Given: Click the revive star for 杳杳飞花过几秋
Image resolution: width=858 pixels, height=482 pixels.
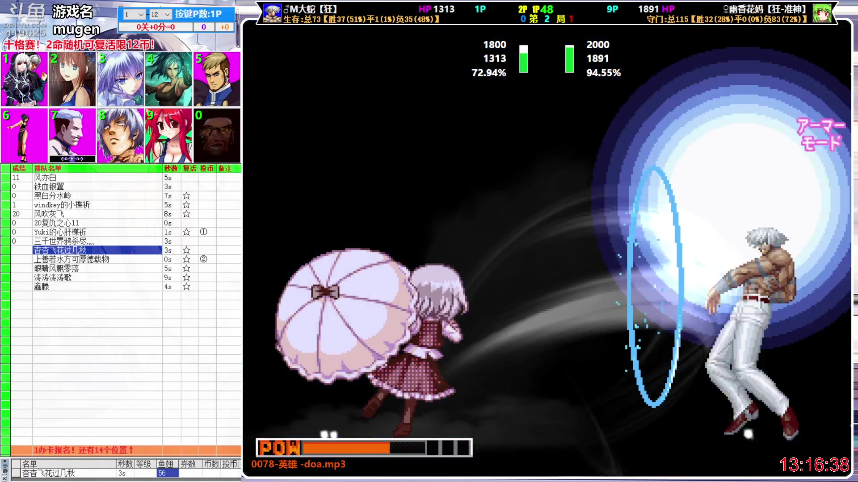Looking at the screenshot, I should [186, 250].
